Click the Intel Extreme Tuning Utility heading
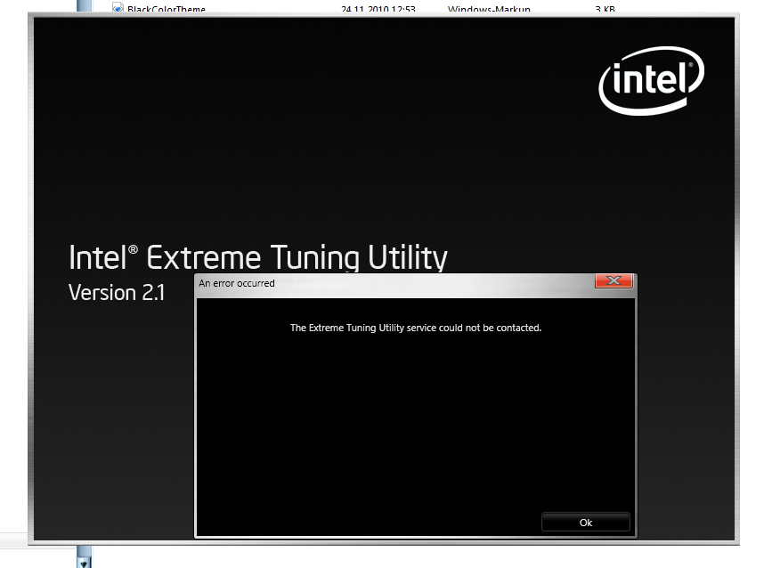Screen dimensions: 772x568 pyautogui.click(x=258, y=258)
